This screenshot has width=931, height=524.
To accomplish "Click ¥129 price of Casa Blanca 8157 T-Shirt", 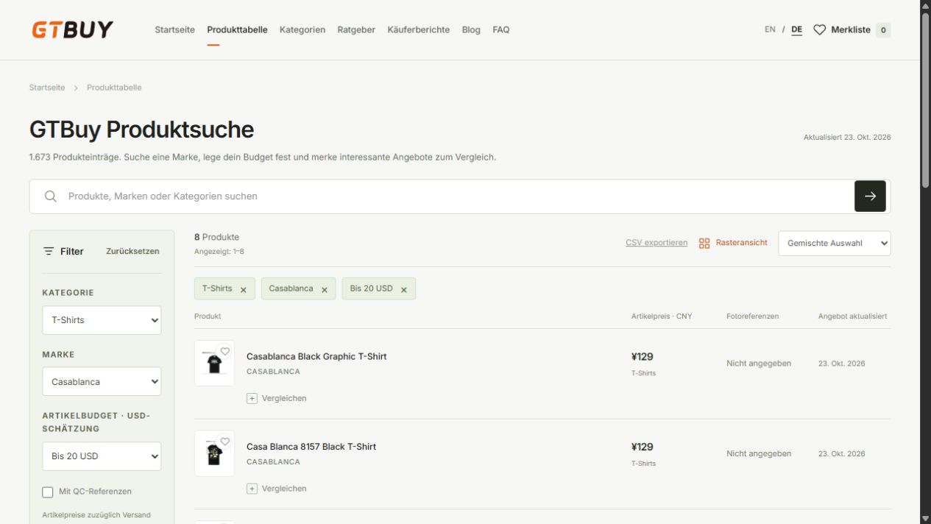I will [643, 447].
